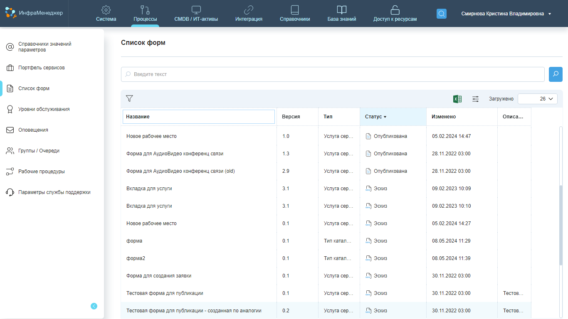Click the blue search button beside text field
The image size is (568, 319).
click(556, 74)
